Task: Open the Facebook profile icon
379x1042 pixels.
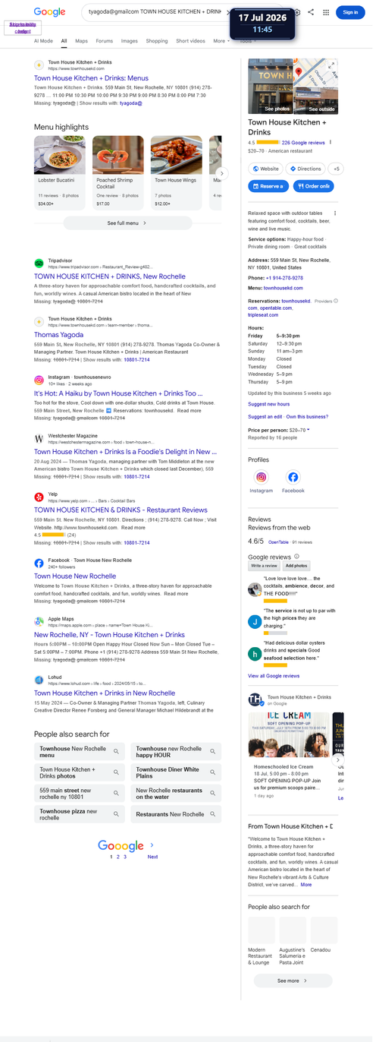Action: [x=293, y=477]
